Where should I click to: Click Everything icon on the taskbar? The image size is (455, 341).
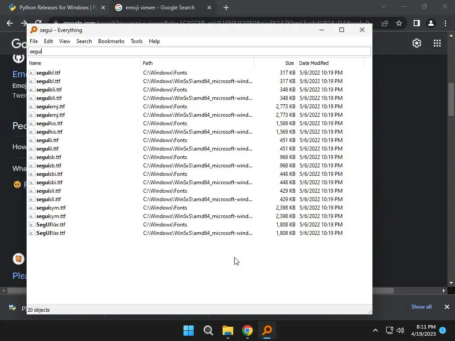point(267,330)
